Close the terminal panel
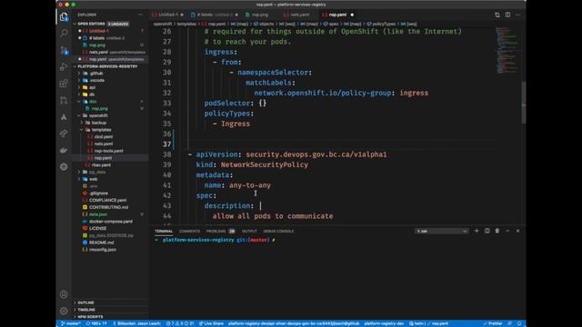The width and height of the screenshot is (582, 327). point(517,231)
